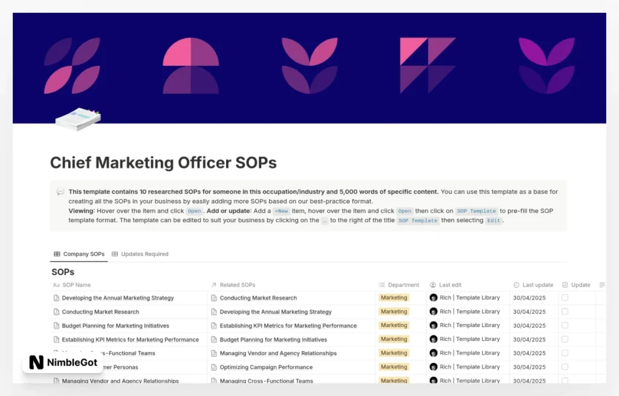The image size is (619, 396).
Task: Check the Update box for Conducting Market Research row
Action: point(565,311)
